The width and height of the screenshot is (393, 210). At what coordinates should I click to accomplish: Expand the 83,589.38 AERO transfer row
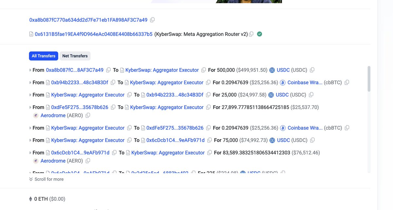[30, 153]
